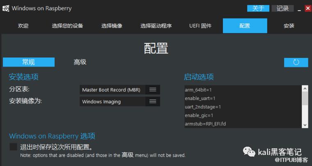Open the 安装镜像为 dropdown menu
Viewport: 312px width, 166px height.
(x=153, y=101)
